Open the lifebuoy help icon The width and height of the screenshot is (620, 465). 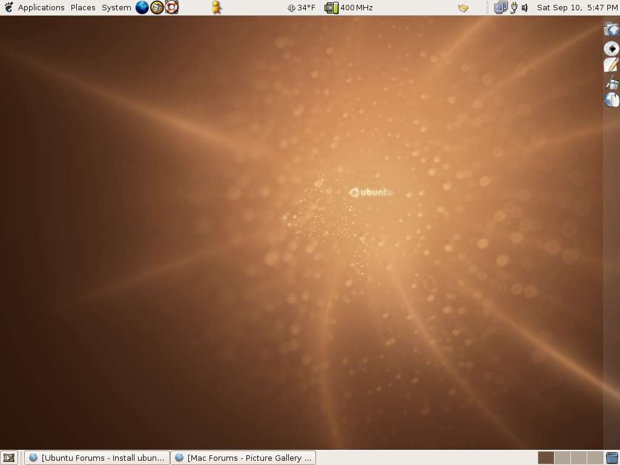[171, 7]
